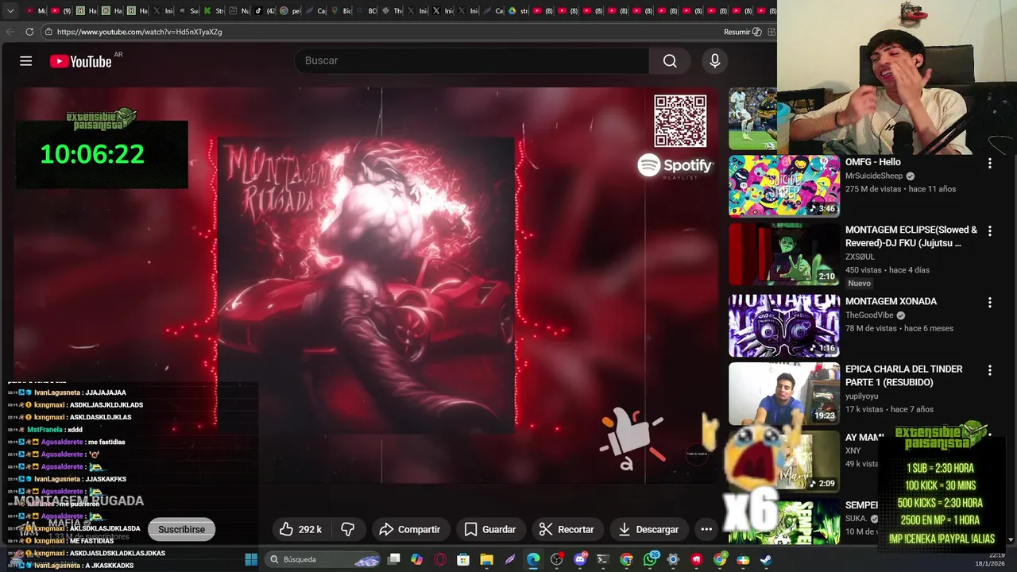
Task: Reload the page with the refresh icon
Action: (29, 32)
